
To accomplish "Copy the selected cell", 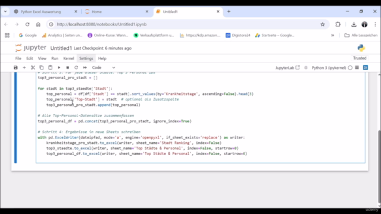I will (x=42, y=68).
